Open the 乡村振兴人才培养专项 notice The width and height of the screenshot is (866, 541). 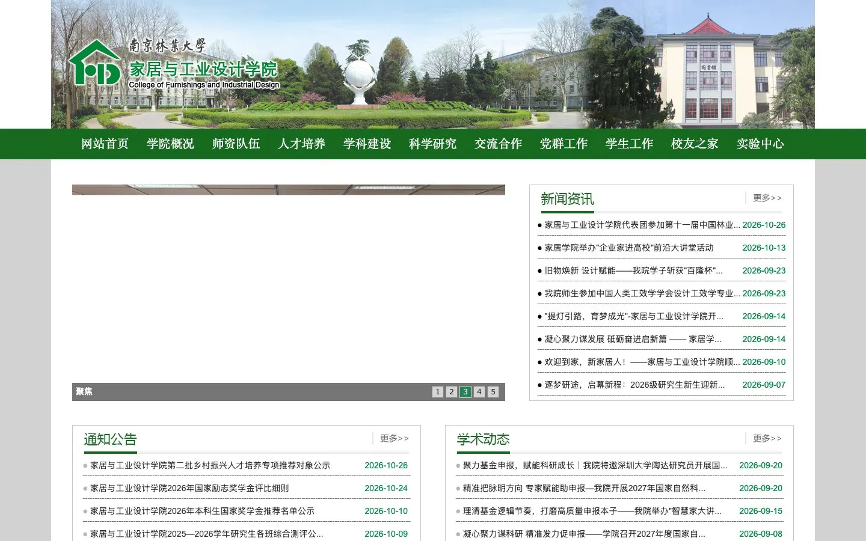point(210,465)
